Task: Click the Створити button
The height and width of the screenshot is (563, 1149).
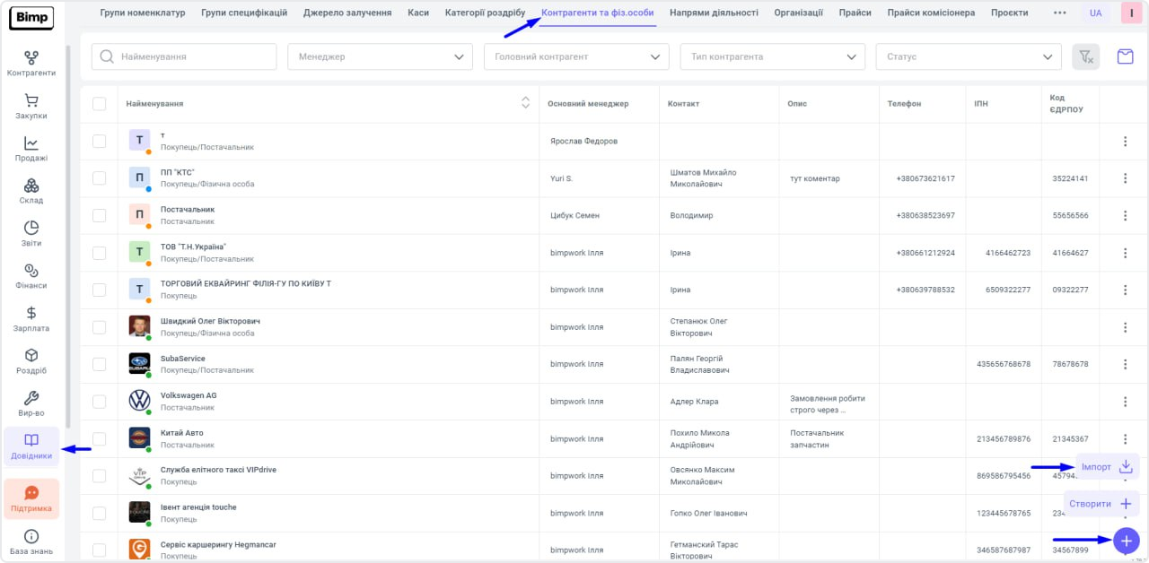Action: click(x=1101, y=504)
